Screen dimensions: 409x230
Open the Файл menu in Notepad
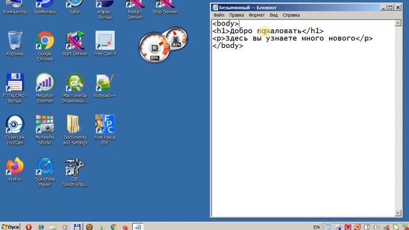(219, 15)
